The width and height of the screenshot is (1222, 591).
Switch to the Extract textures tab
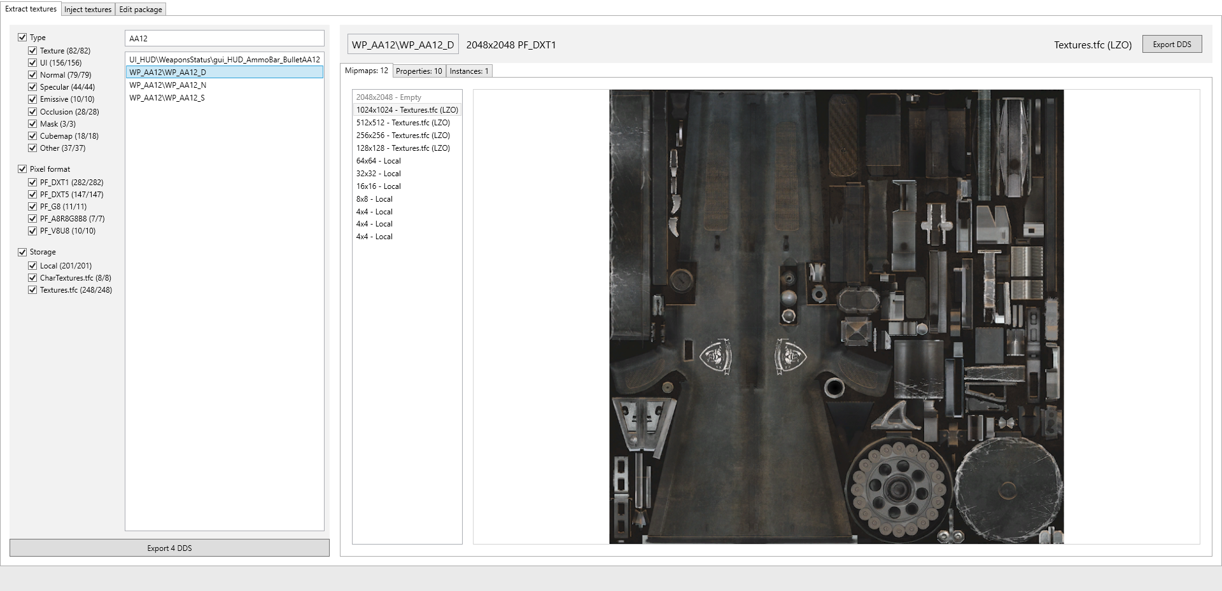(x=31, y=9)
